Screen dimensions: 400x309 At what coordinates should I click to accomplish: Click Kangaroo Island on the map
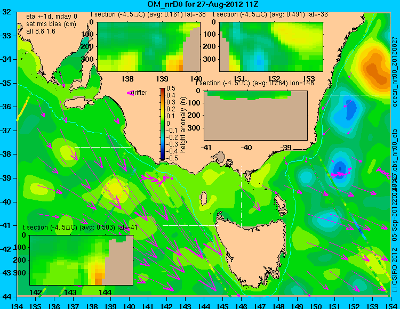(x=78, y=103)
